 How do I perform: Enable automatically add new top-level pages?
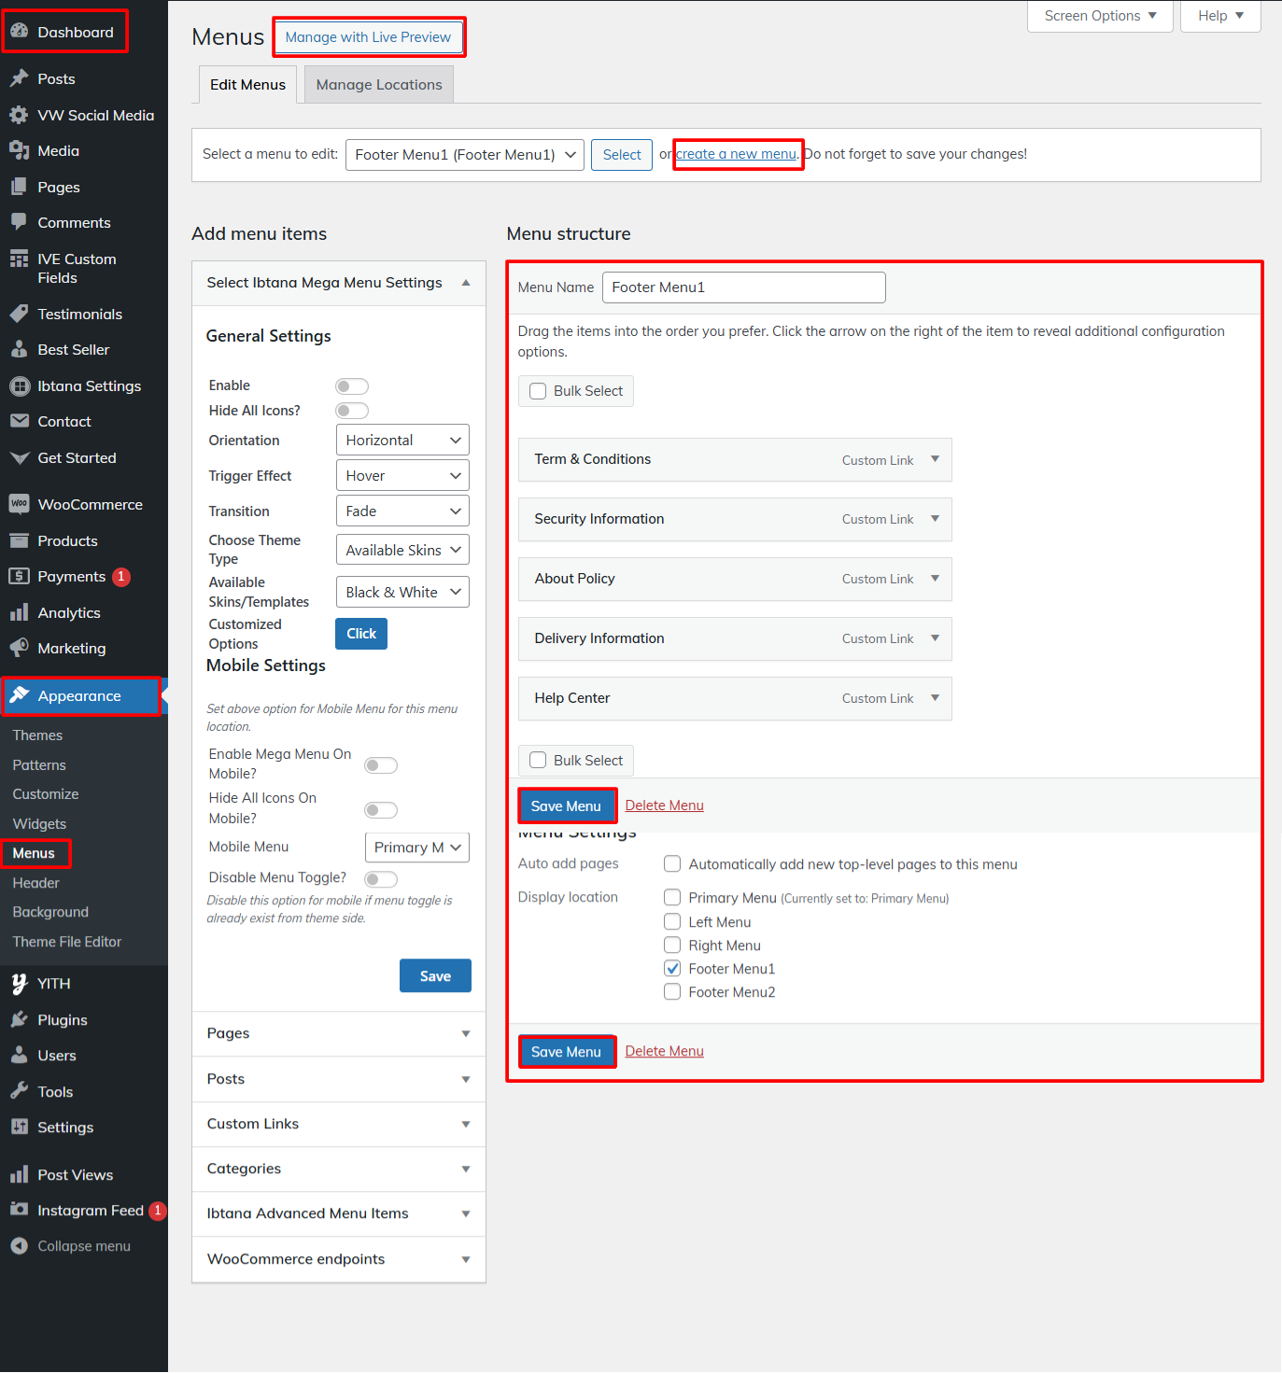672,864
